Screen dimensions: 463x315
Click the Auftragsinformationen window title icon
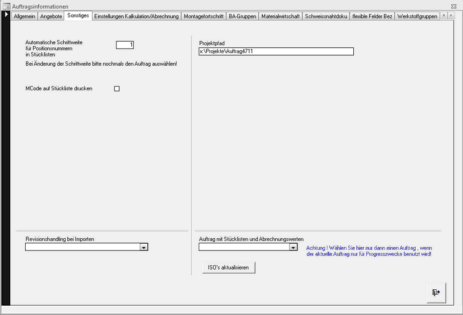pos(7,6)
